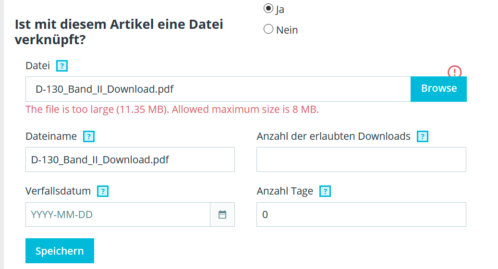Select the Nein radio button
This screenshot has width=498, height=269.
[x=268, y=29]
